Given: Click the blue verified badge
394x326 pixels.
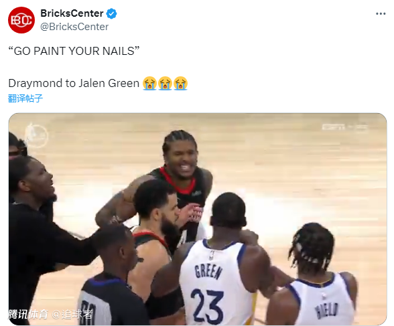Looking at the screenshot, I should point(111,13).
